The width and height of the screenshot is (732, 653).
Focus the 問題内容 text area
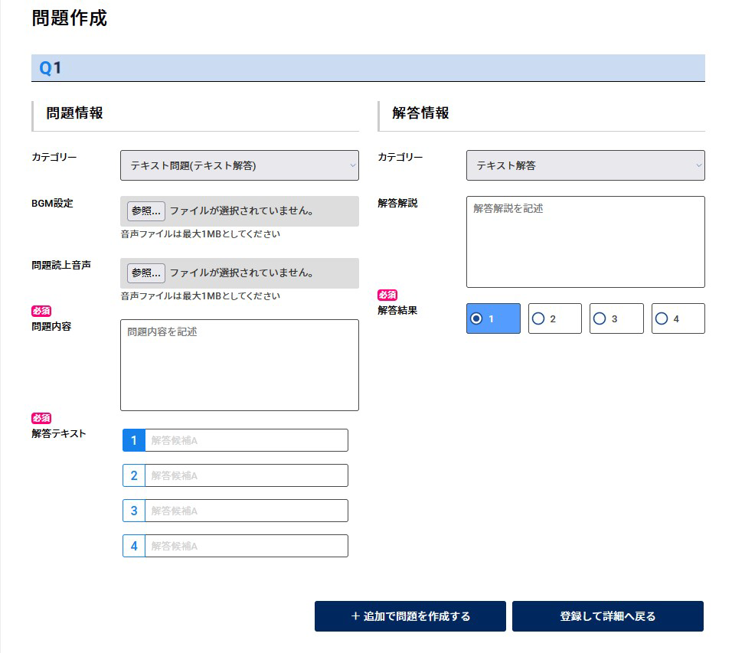tap(239, 365)
